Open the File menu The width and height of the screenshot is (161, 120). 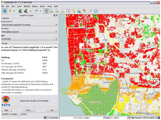3,6
